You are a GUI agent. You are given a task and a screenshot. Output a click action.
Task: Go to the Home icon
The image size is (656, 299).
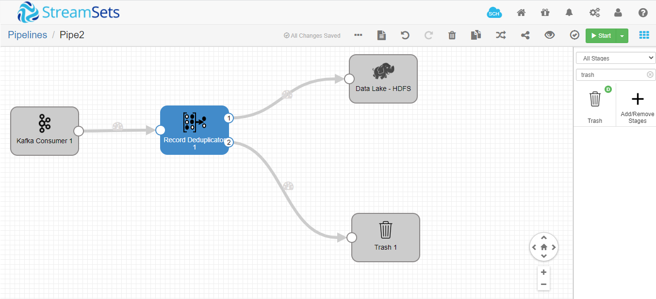(521, 13)
